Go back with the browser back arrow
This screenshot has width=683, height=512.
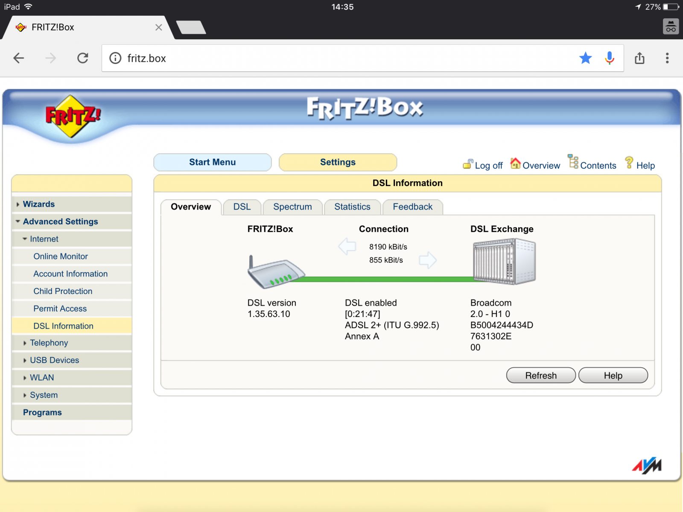tap(19, 58)
